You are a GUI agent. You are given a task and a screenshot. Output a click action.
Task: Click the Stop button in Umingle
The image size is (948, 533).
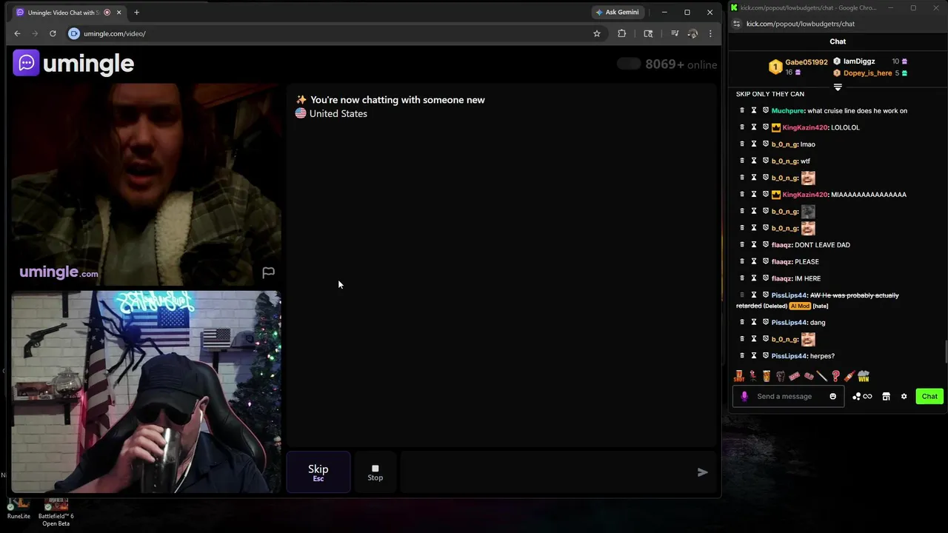click(x=375, y=472)
